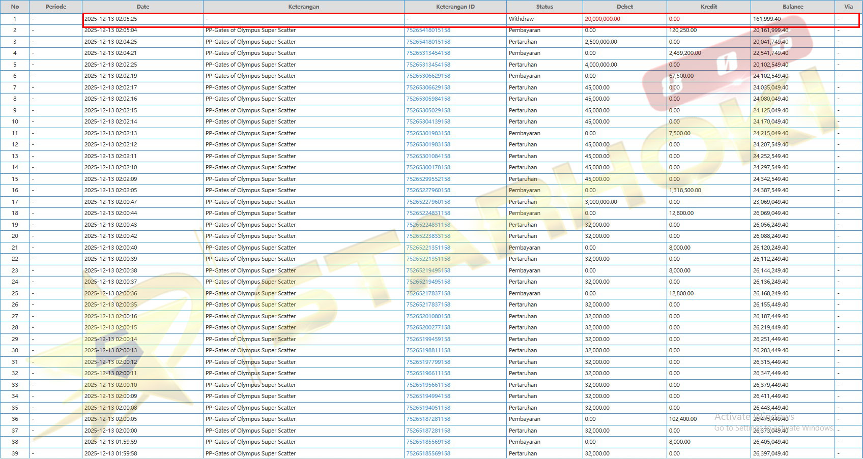This screenshot has height=459, width=863.
Task: Click the Balance column header
Action: point(792,7)
